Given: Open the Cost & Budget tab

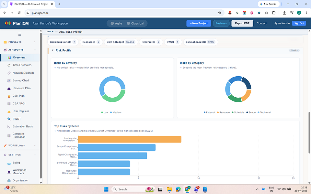Looking at the screenshot, I should pyautogui.click(x=121, y=42).
